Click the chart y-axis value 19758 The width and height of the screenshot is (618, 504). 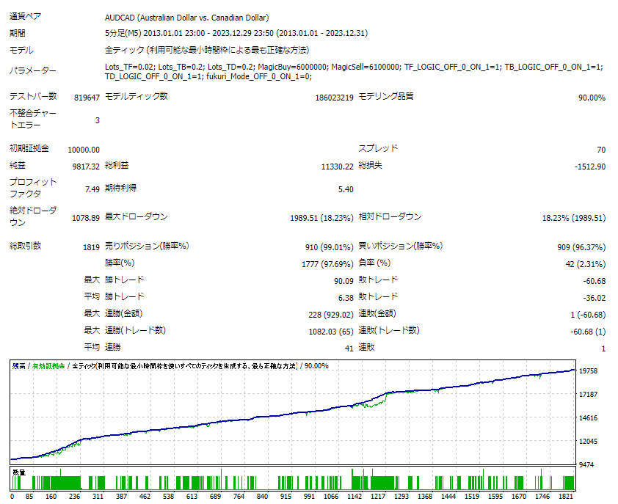tap(588, 370)
